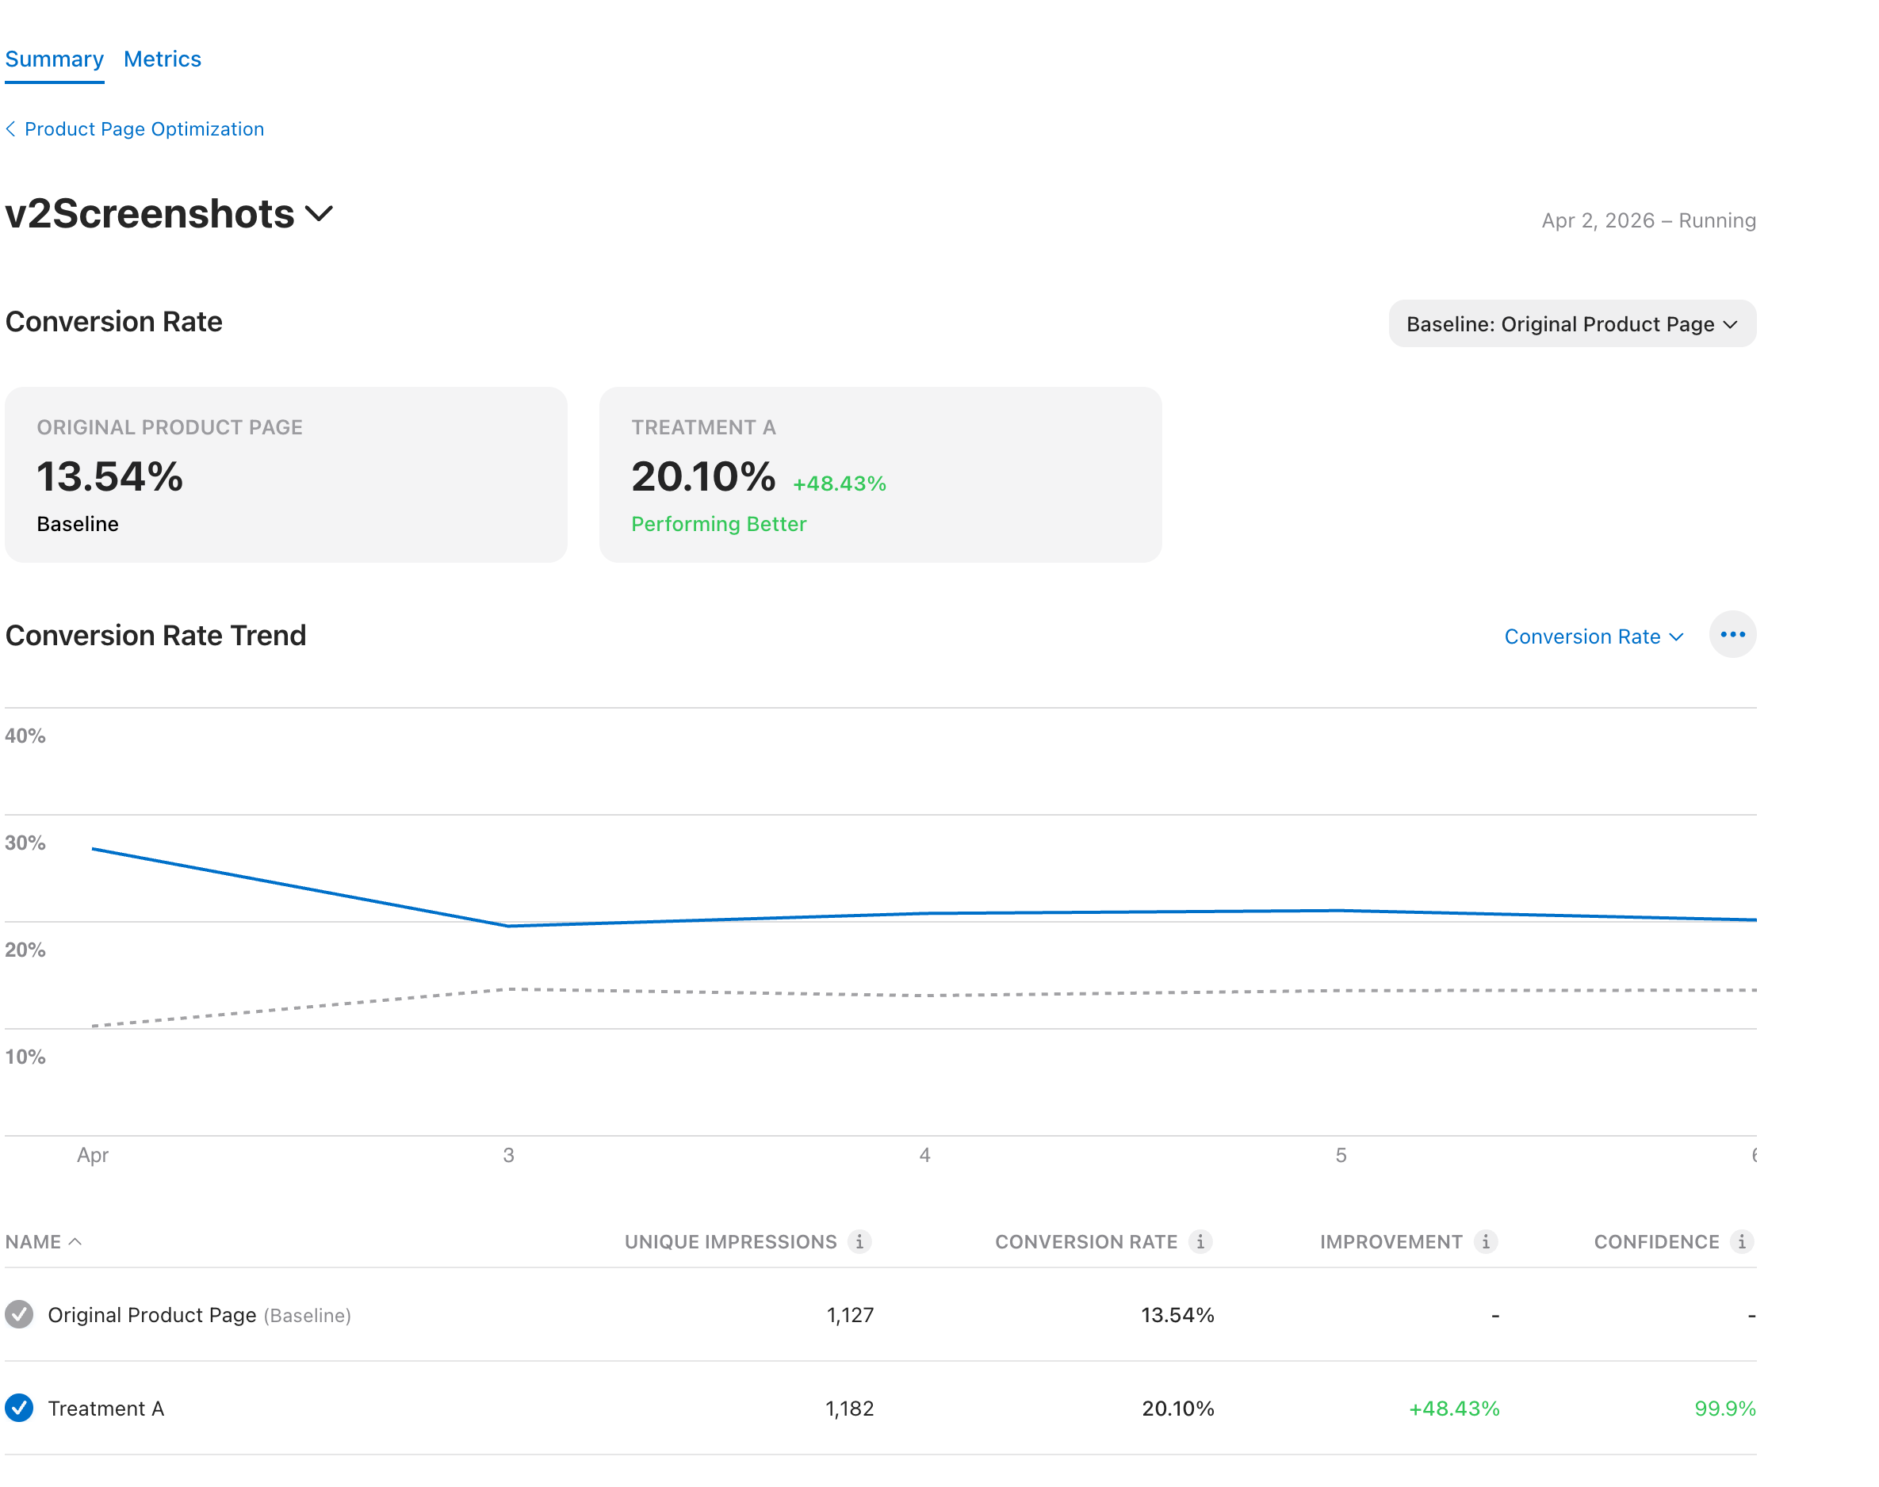This screenshot has height=1487, width=1879.
Task: Select the Treatment A row name
Action: [105, 1408]
